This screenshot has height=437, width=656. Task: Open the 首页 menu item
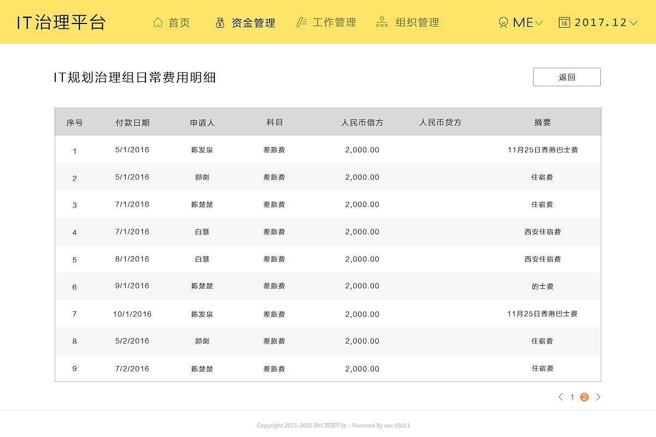tap(179, 22)
